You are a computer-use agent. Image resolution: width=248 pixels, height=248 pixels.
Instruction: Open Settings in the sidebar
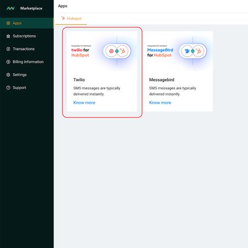click(27, 75)
